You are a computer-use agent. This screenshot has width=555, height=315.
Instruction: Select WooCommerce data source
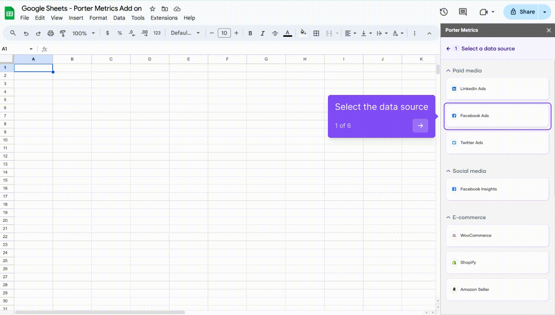point(497,235)
